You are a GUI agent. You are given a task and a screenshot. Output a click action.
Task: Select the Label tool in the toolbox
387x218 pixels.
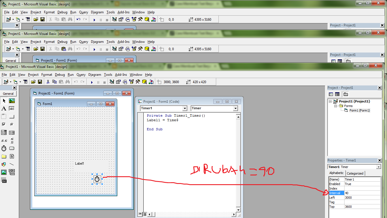[4, 108]
